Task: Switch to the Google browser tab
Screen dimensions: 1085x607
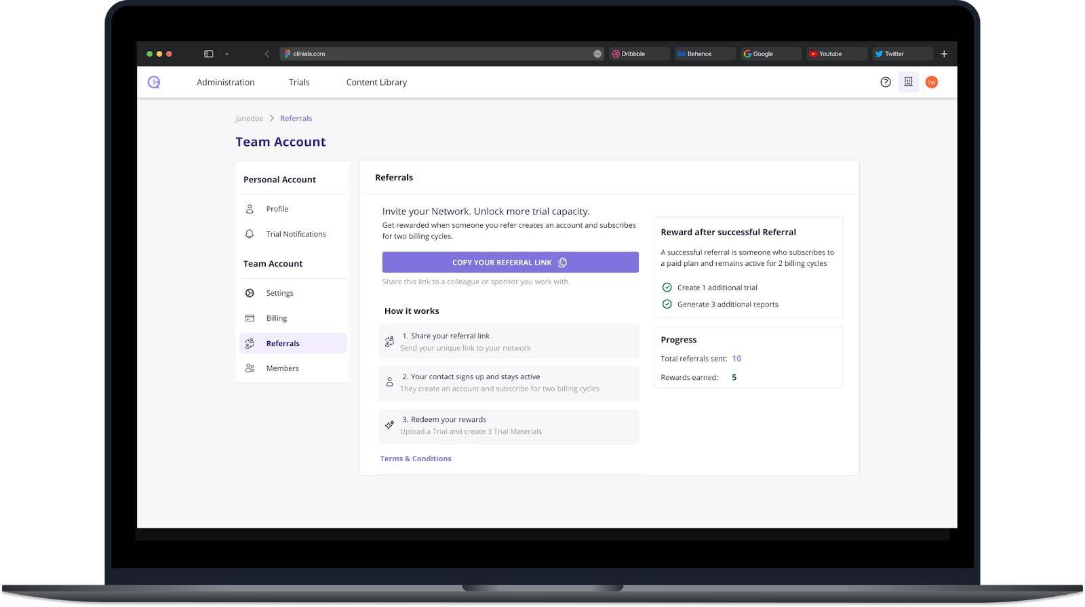Action: 770,54
